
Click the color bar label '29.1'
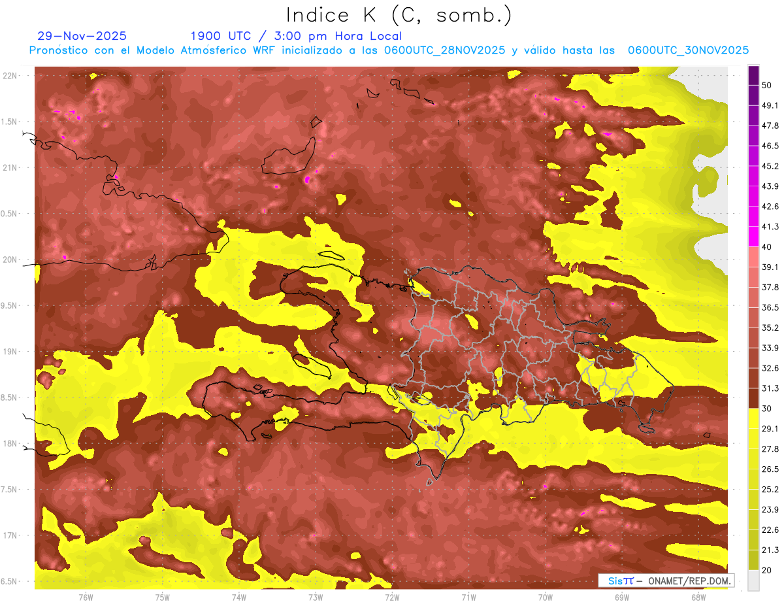pyautogui.click(x=770, y=429)
